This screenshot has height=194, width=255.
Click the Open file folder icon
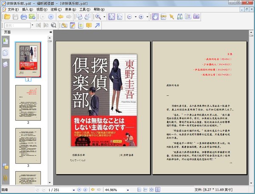point(7,17)
